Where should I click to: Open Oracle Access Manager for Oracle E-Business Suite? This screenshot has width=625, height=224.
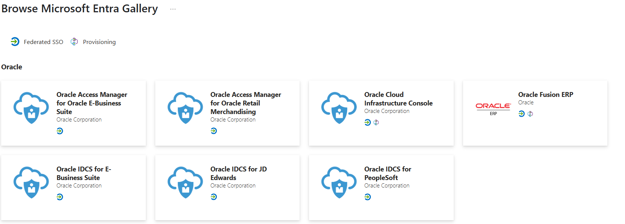click(x=92, y=103)
